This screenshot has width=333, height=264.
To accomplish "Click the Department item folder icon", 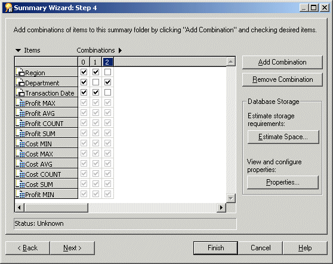I will tap(21, 82).
